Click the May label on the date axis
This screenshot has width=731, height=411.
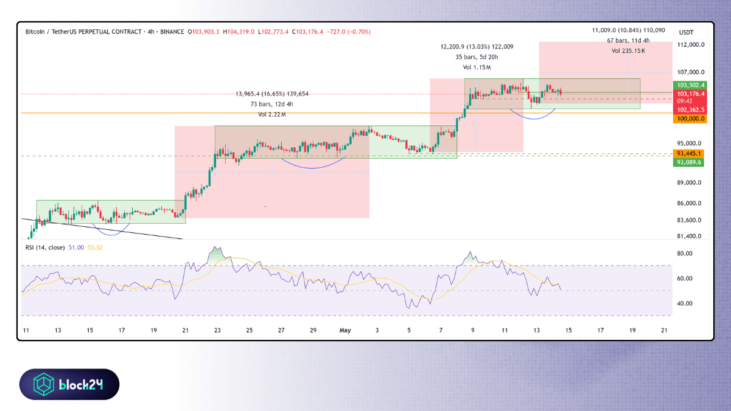tap(345, 330)
